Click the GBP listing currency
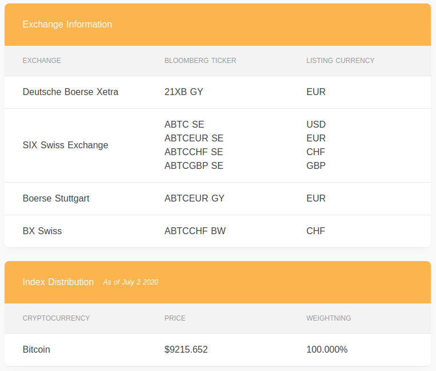Screen dimensions: 436x371 [316, 165]
